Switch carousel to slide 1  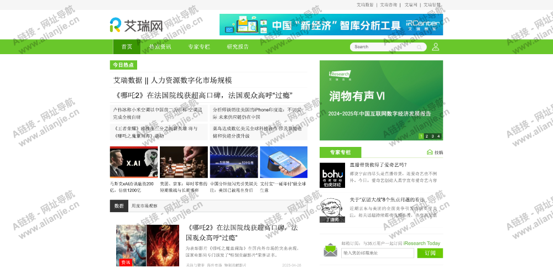pyautogui.click(x=421, y=136)
